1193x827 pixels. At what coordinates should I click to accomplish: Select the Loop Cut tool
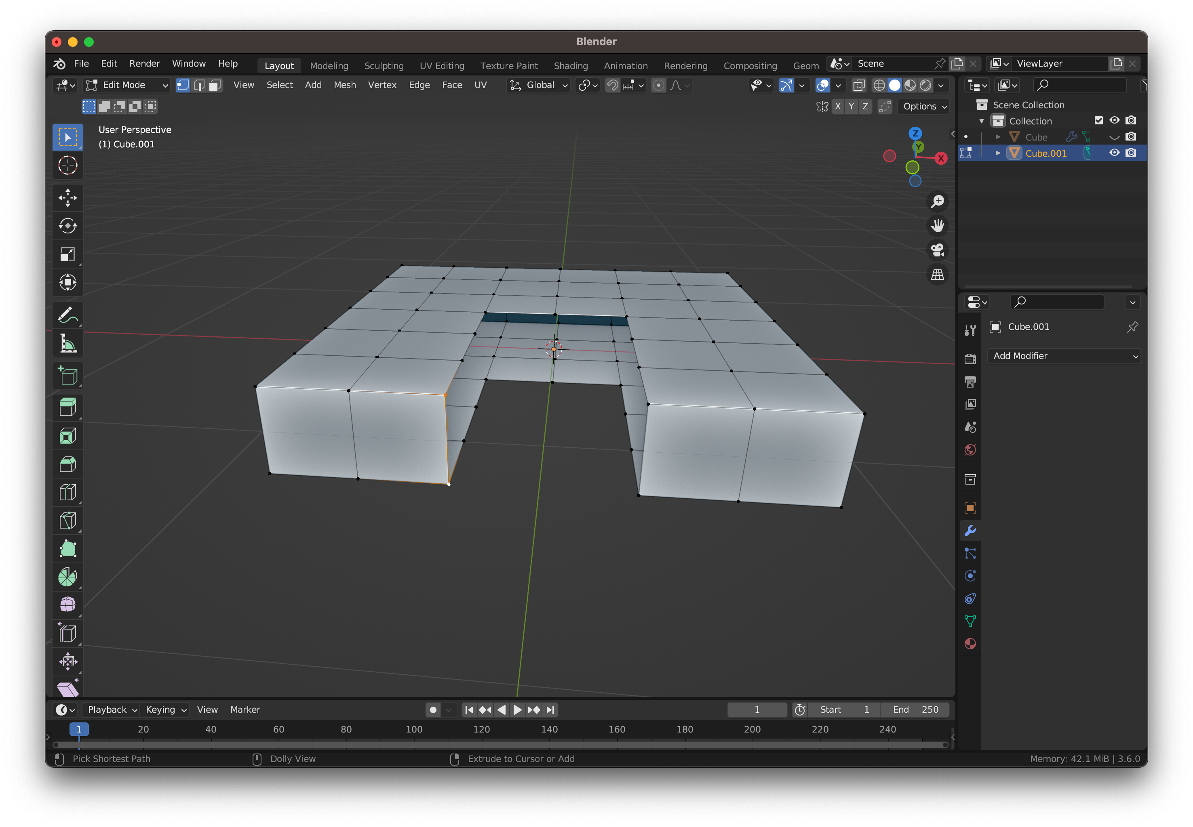[x=67, y=492]
